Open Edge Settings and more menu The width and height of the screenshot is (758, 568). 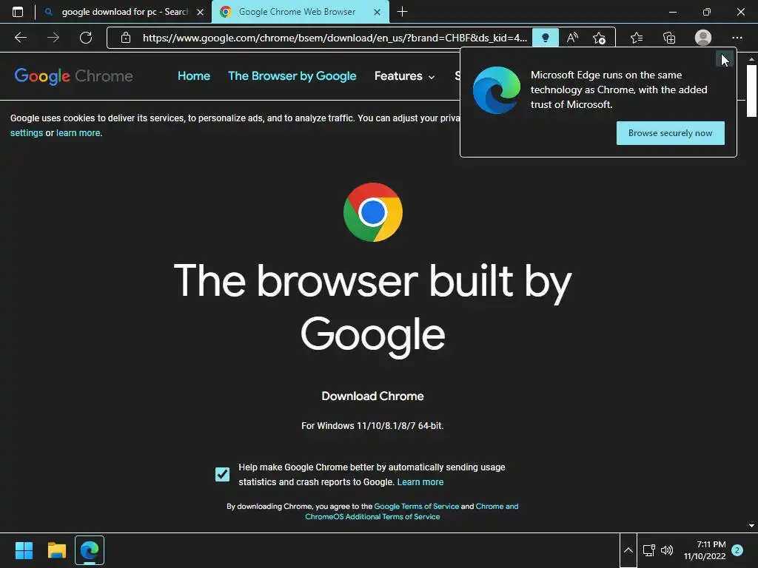(x=737, y=38)
